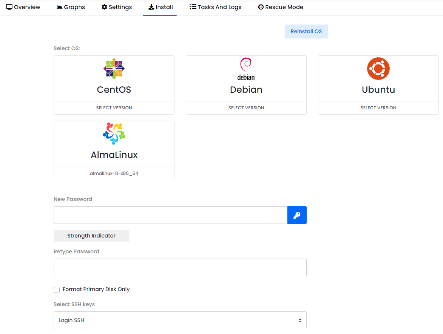Expand Ubuntu SELECT VERSION list

(378, 108)
